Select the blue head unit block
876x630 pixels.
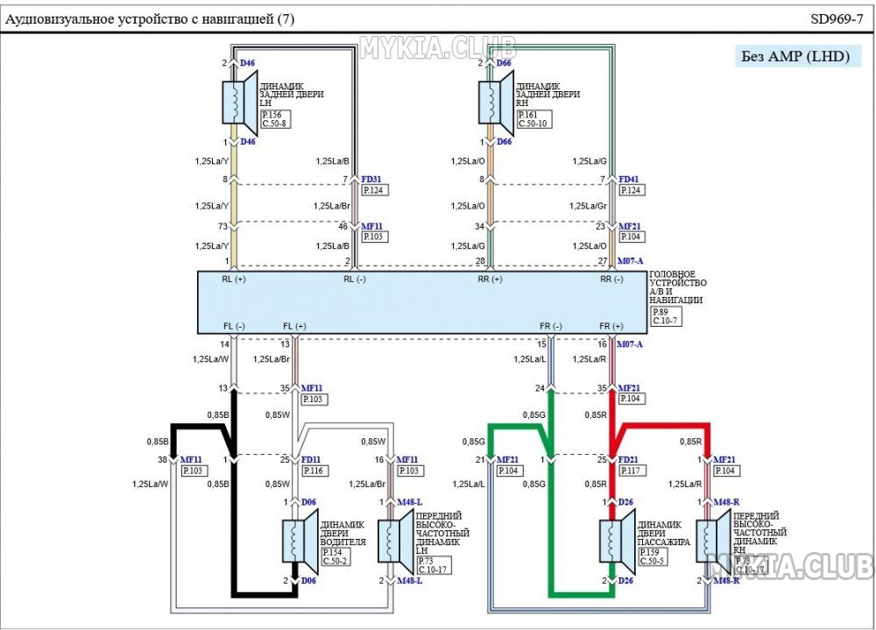[422, 302]
